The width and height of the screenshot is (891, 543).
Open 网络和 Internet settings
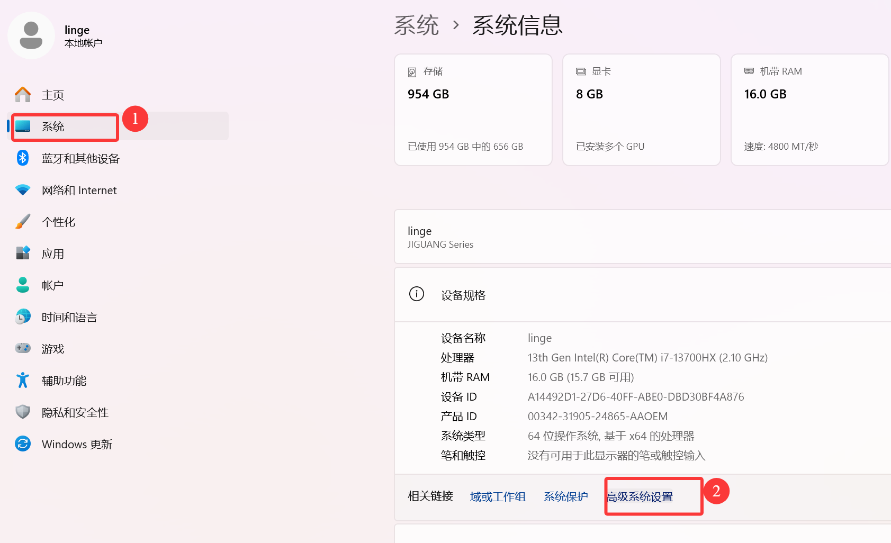click(118, 190)
